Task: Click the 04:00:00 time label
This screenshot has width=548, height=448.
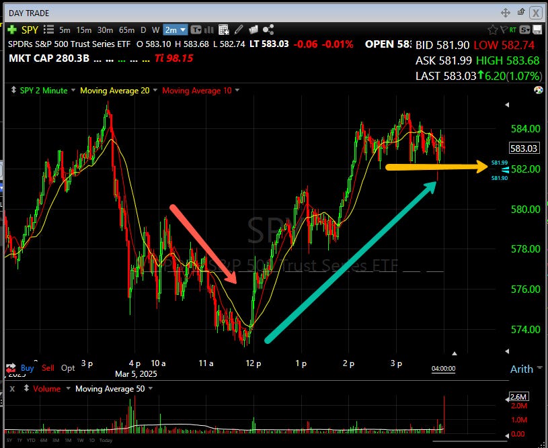Action: tap(443, 368)
